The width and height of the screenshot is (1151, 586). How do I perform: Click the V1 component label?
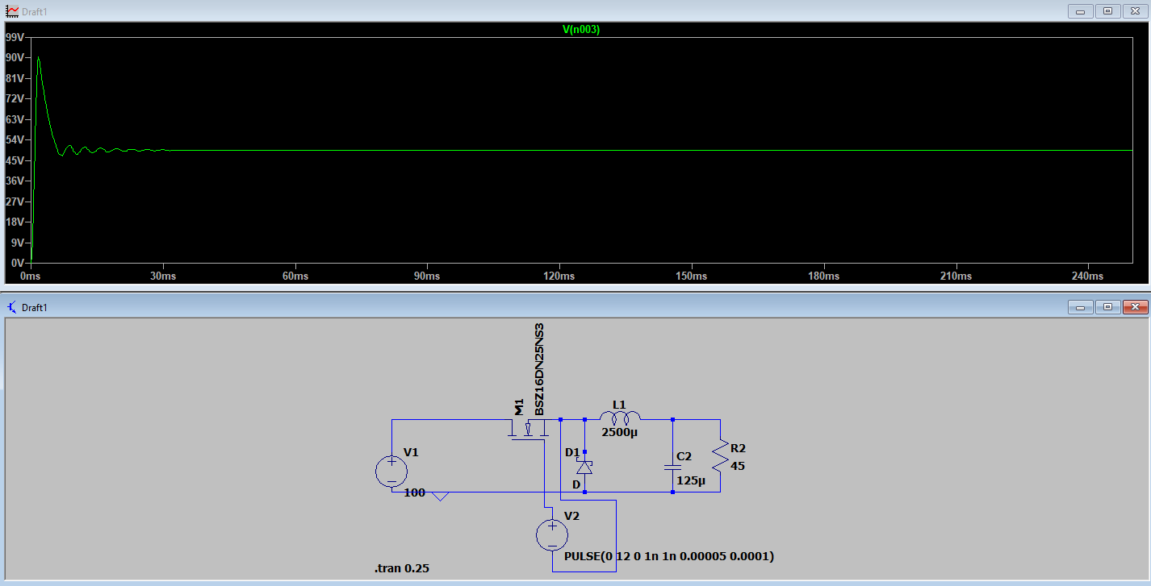412,452
